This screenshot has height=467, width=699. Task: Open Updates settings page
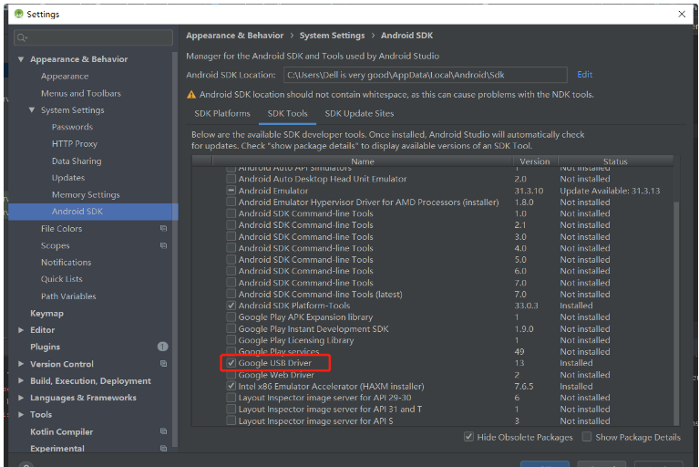point(68,178)
